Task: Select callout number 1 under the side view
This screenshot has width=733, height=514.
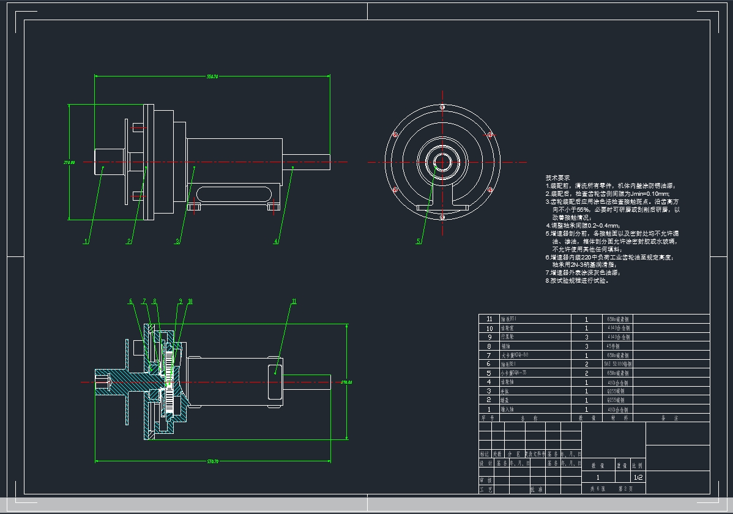Action: pos(86,241)
